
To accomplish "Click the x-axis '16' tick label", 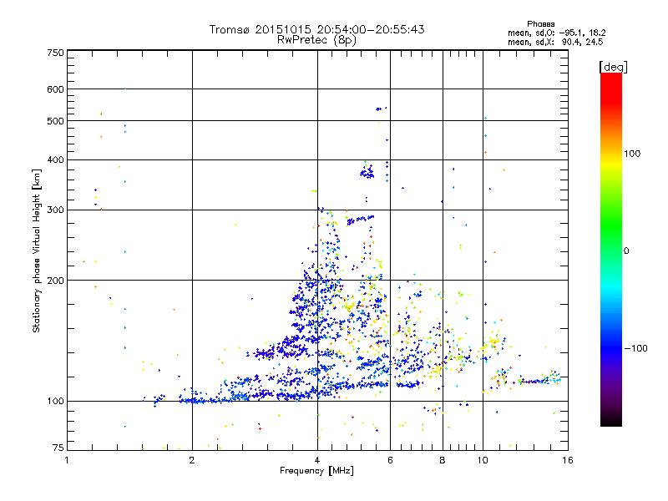I will click(x=568, y=460).
